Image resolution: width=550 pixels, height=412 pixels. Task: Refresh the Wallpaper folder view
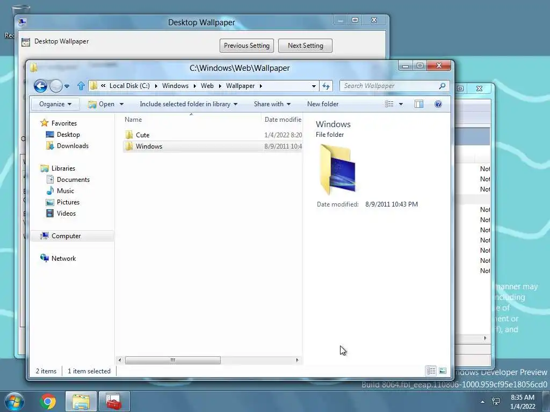pos(326,86)
